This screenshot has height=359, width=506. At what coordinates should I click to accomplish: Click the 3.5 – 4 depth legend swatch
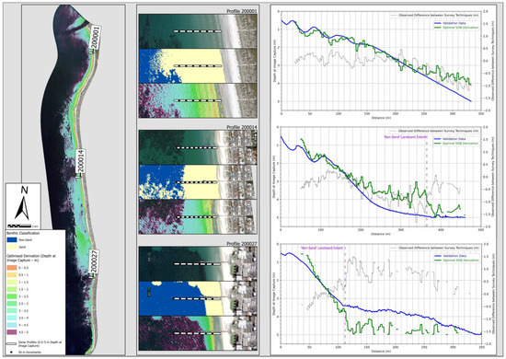click(x=12, y=318)
